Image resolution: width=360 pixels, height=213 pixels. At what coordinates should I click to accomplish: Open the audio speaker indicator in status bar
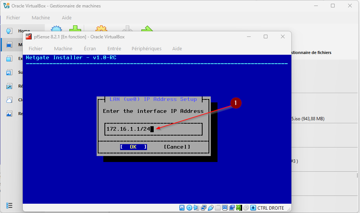tap(196, 208)
